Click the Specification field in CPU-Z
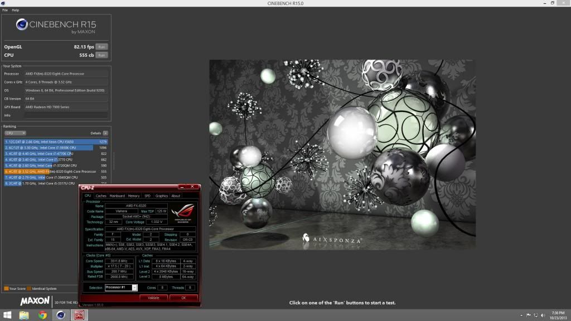The height and width of the screenshot is (321, 571). point(151,229)
